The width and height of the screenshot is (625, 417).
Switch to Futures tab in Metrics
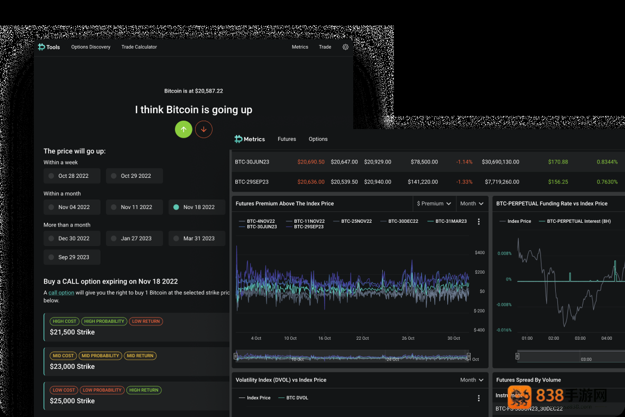pyautogui.click(x=287, y=139)
